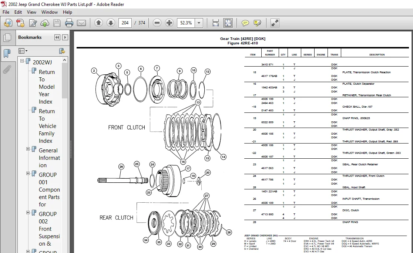Open the View menu
This screenshot has width=413, height=253.
tap(31, 12)
